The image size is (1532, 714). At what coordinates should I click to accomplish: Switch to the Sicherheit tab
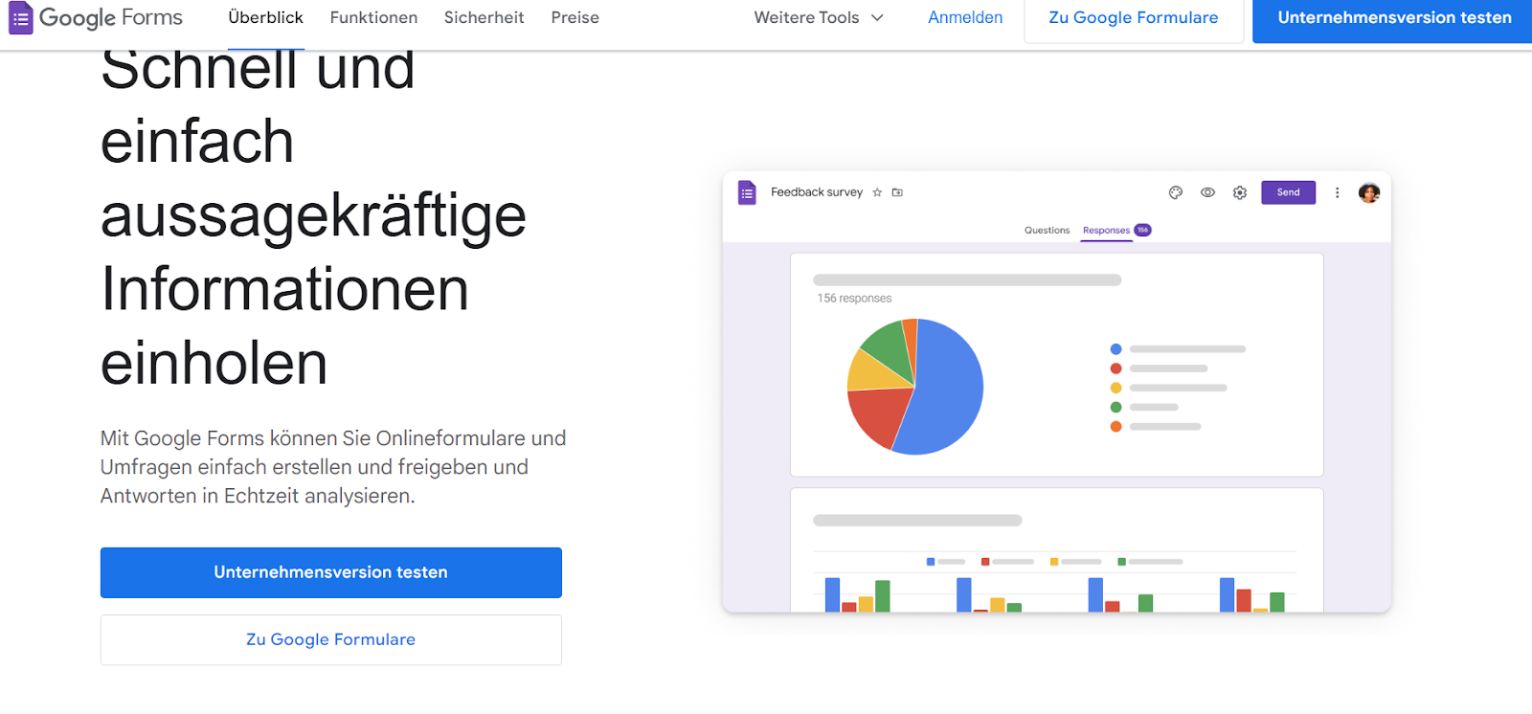(x=484, y=17)
